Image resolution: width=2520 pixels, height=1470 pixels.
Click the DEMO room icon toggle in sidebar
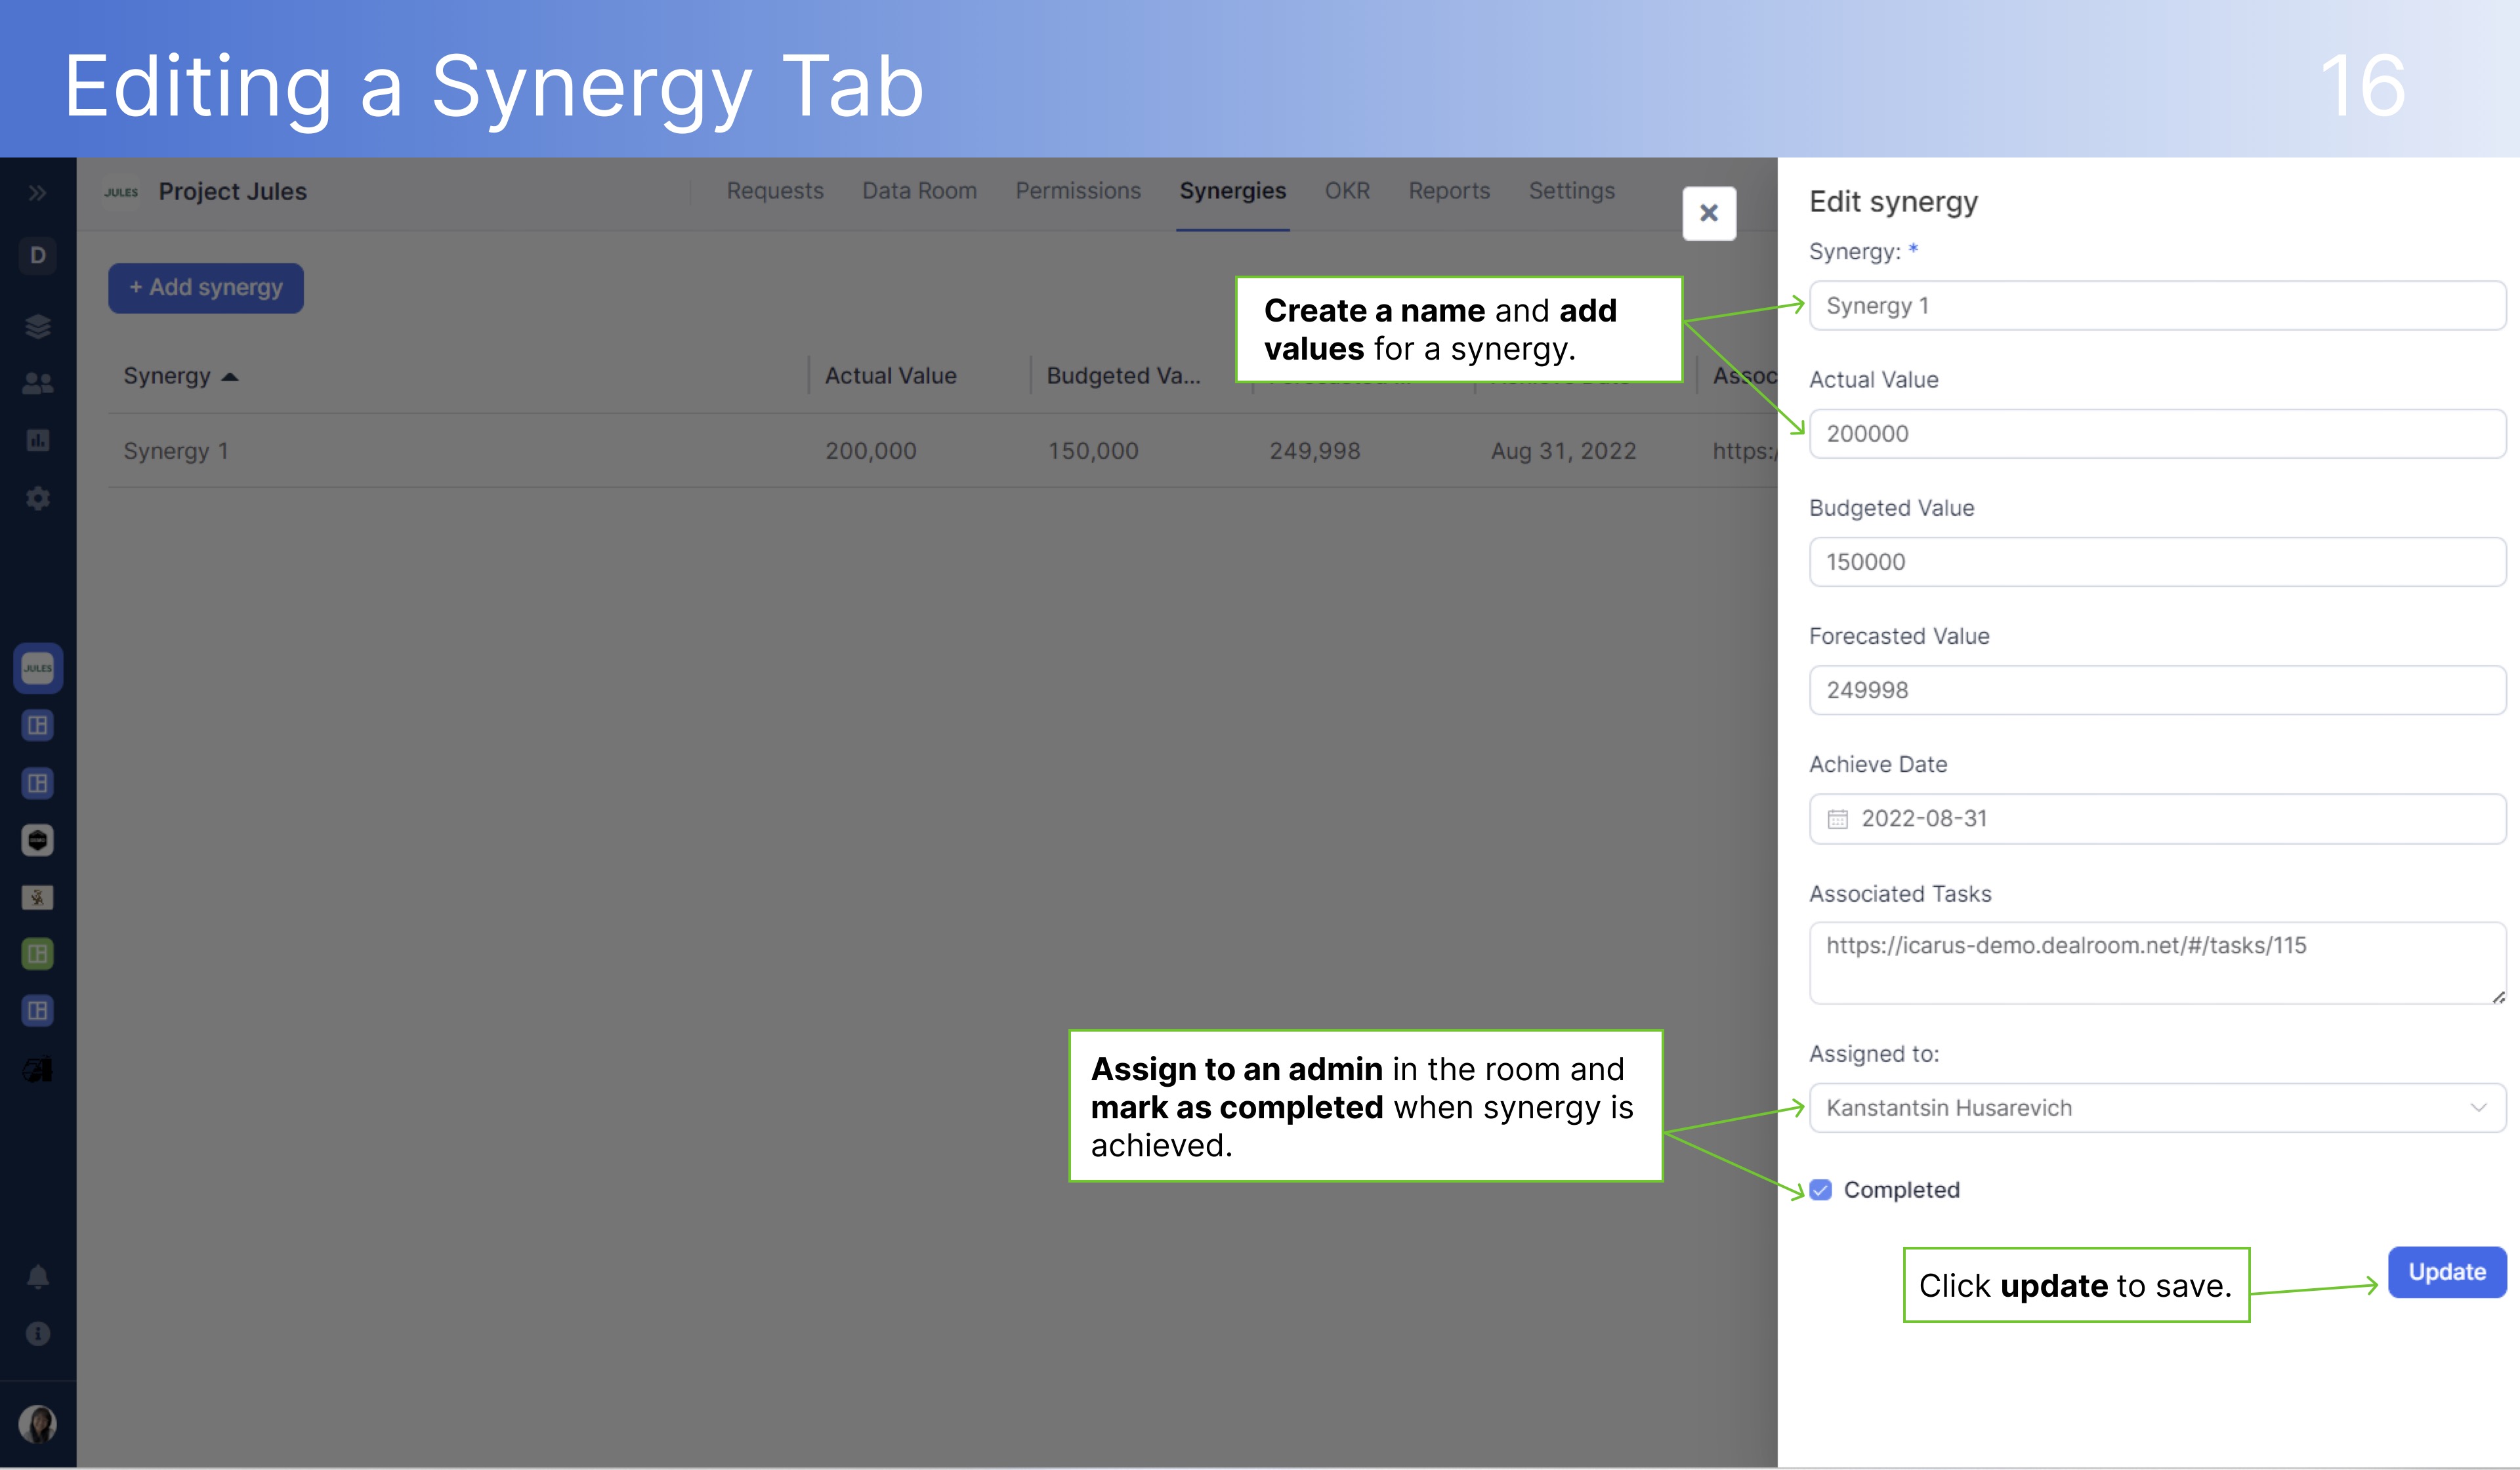coord(37,840)
